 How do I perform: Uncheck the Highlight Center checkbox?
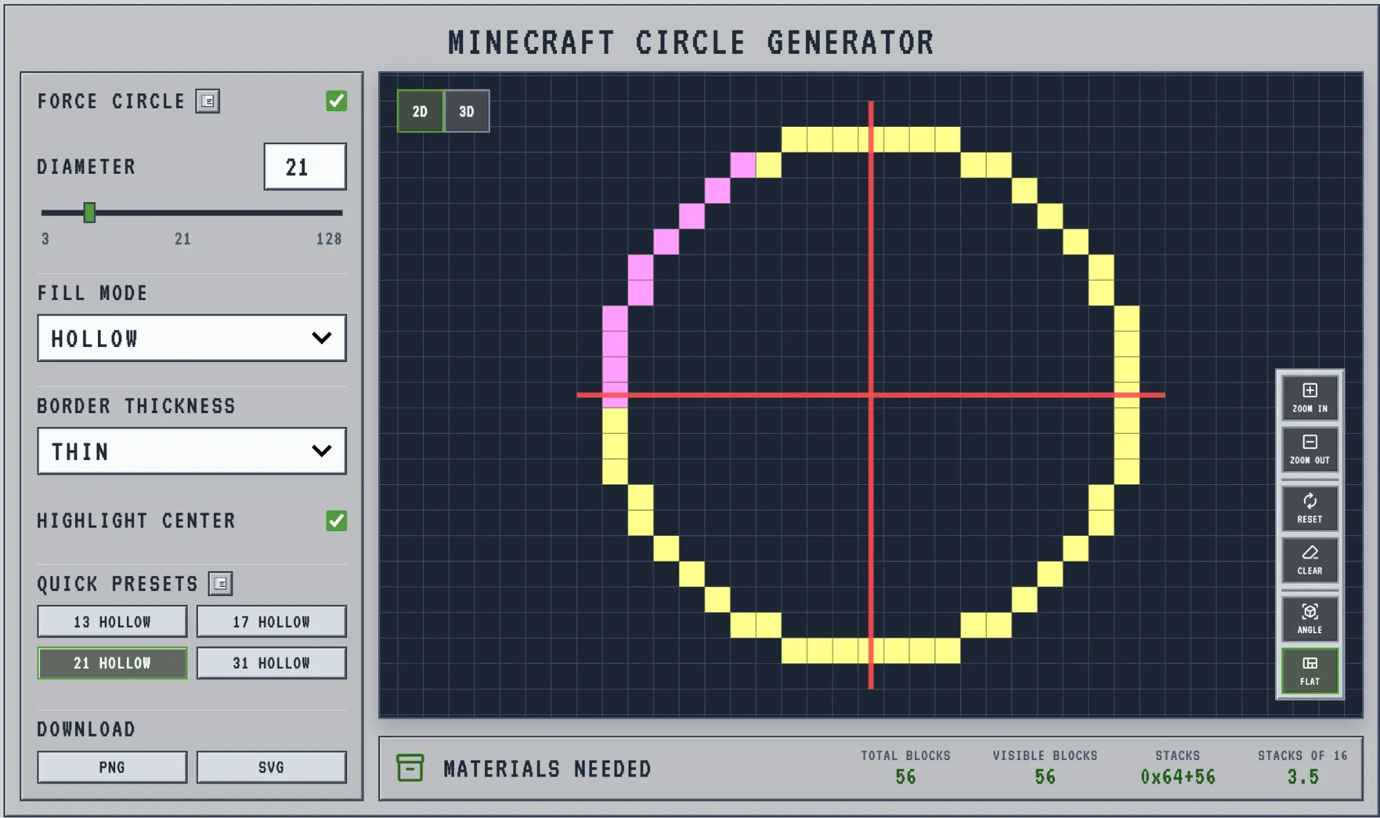pos(337,520)
